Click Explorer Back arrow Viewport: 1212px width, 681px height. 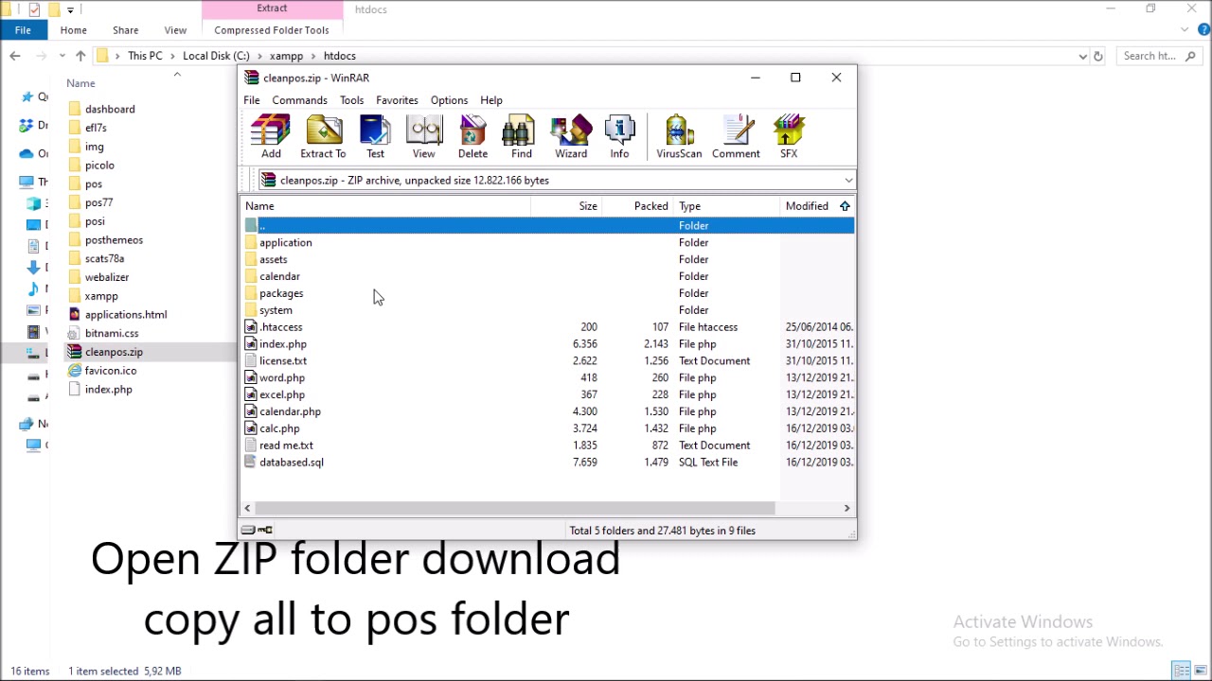(x=15, y=56)
